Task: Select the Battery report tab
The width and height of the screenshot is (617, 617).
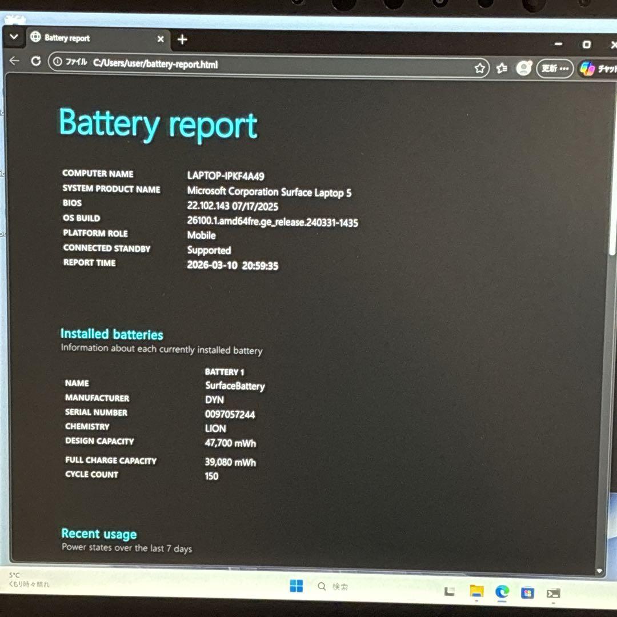Action: point(98,39)
